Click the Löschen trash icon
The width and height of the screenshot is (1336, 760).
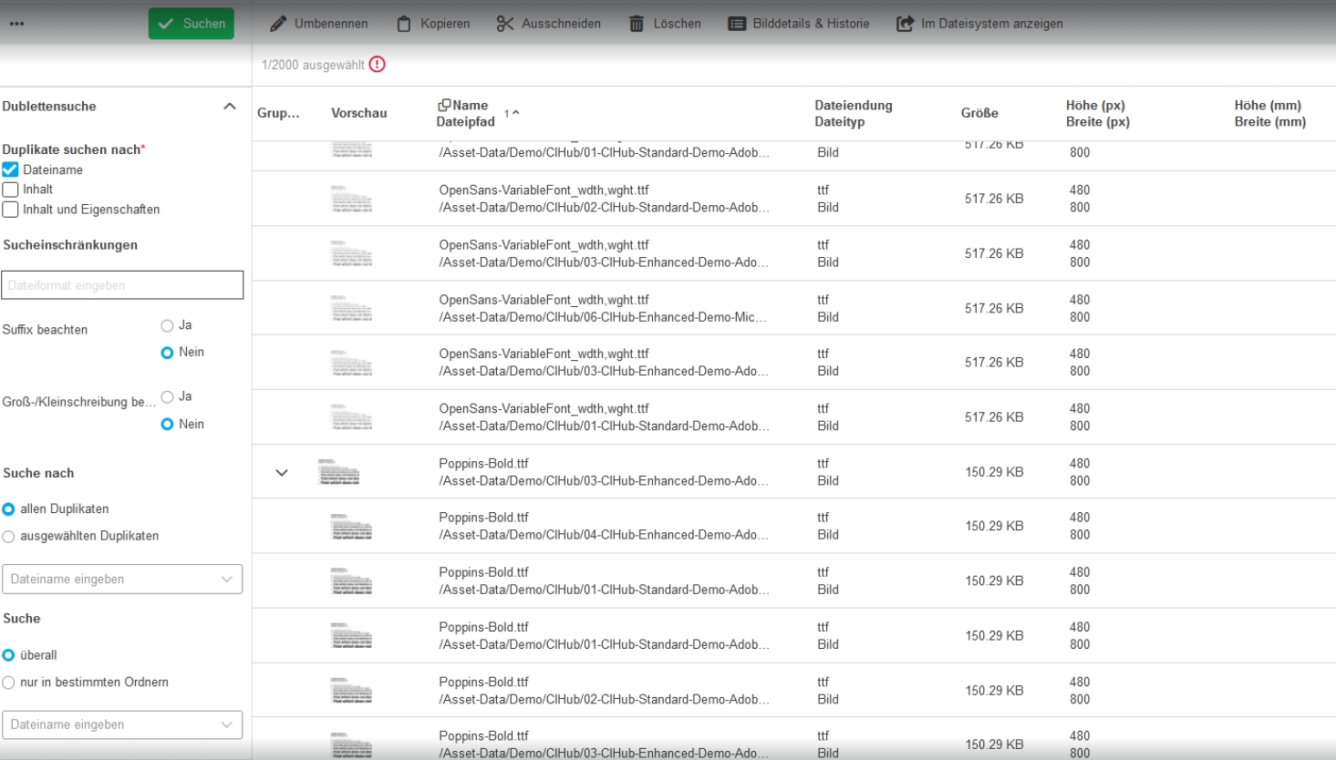coord(637,24)
